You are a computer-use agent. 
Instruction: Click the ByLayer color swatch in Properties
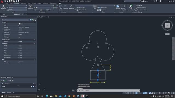19,24
